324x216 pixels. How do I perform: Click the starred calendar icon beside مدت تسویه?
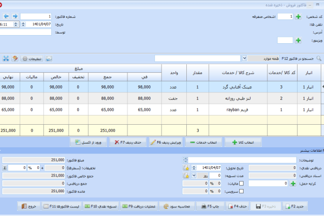click(186, 175)
